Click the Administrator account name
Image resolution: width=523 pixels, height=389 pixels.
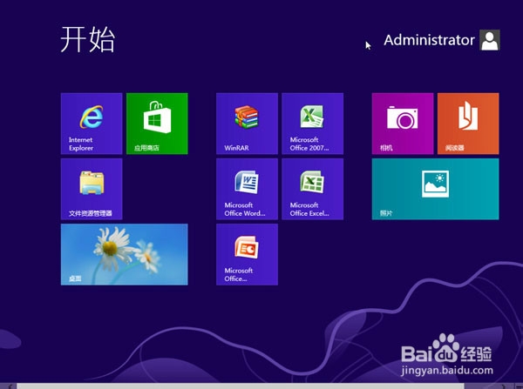point(429,40)
